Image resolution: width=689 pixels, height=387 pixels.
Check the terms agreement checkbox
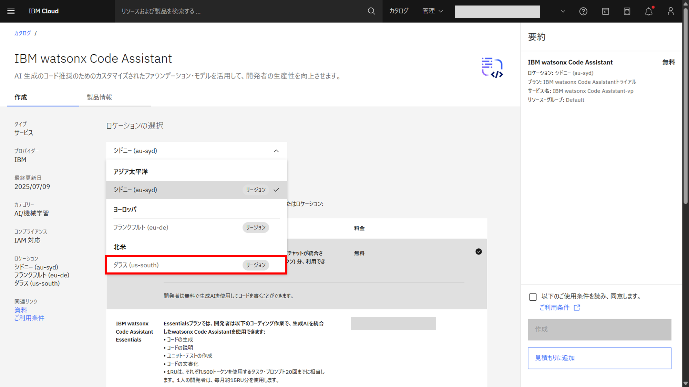pyautogui.click(x=533, y=297)
